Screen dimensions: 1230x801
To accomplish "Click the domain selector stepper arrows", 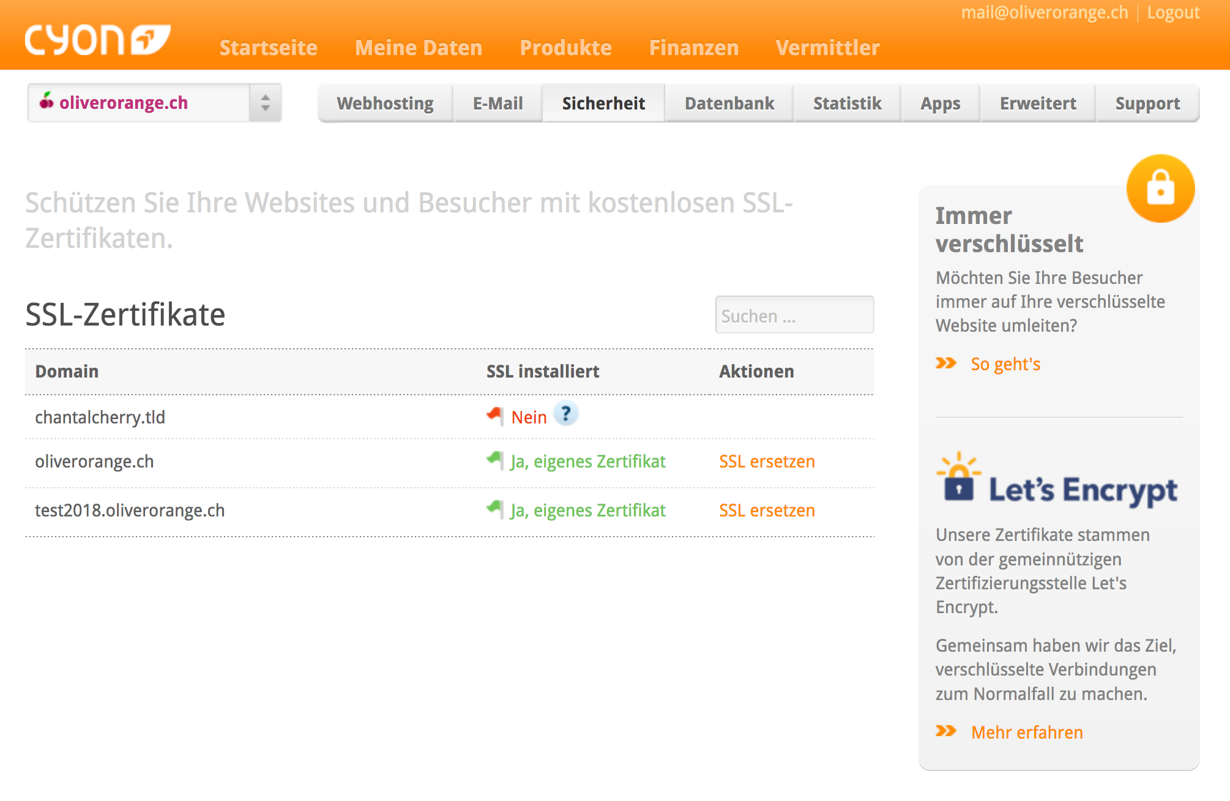I will click(x=265, y=103).
